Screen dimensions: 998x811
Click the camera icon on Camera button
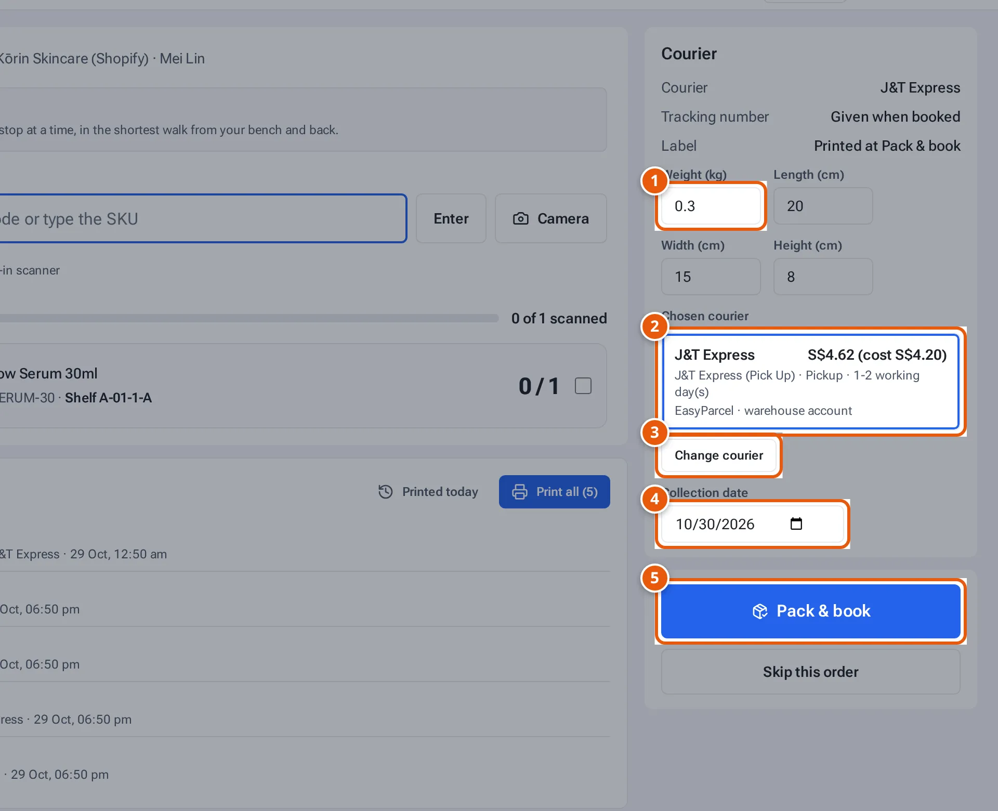[520, 219]
